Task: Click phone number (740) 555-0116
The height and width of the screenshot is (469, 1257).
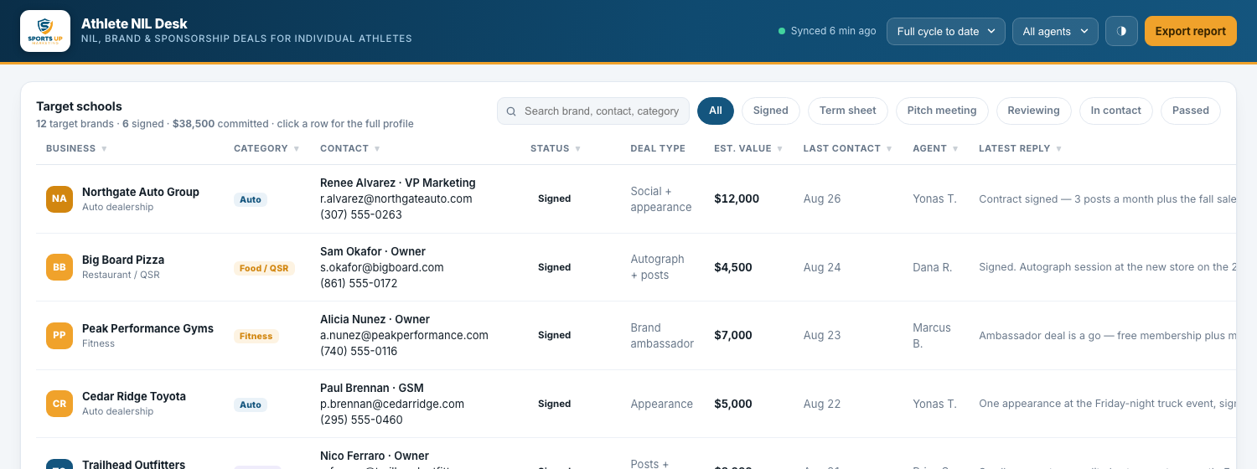Action: tap(359, 351)
